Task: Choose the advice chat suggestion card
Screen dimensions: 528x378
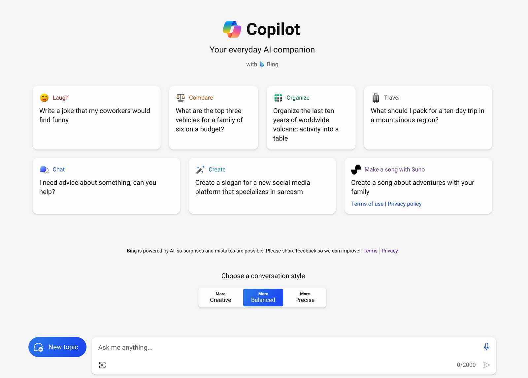Action: pos(106,186)
